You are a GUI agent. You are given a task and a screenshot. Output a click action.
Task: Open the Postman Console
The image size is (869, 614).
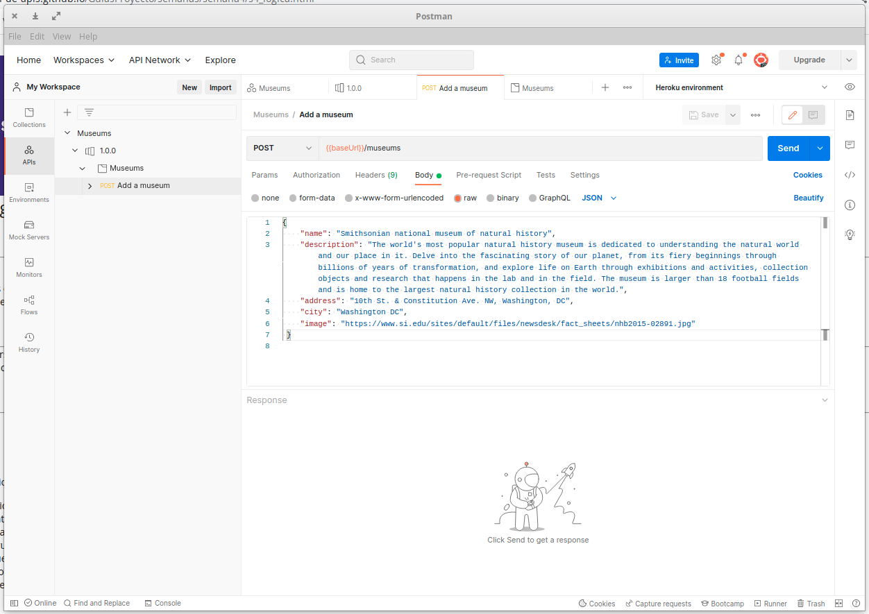(x=162, y=603)
